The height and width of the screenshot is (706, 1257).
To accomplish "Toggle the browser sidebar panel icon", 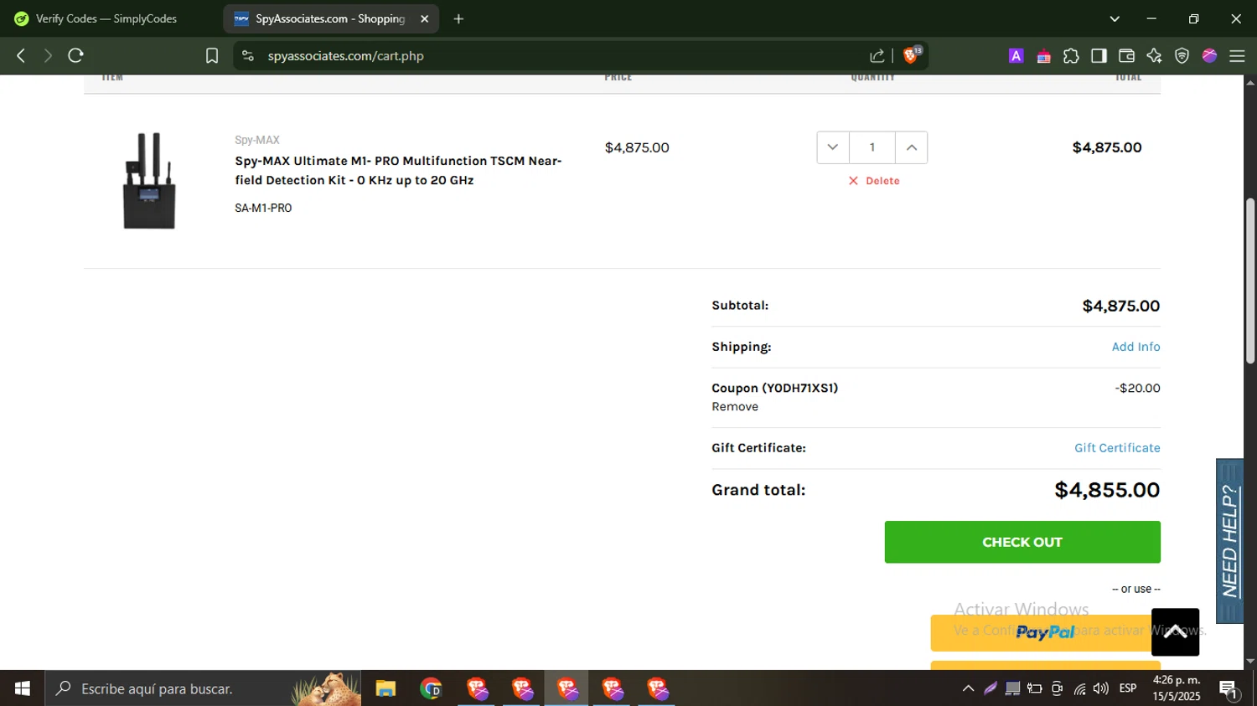I will pyautogui.click(x=1099, y=55).
